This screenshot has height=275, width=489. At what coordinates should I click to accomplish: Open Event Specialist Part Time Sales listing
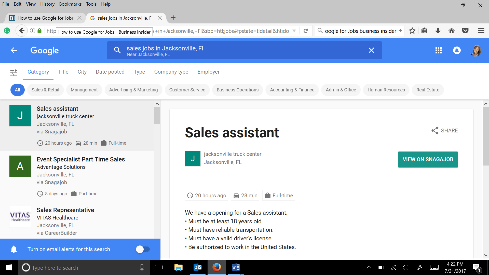point(81,159)
